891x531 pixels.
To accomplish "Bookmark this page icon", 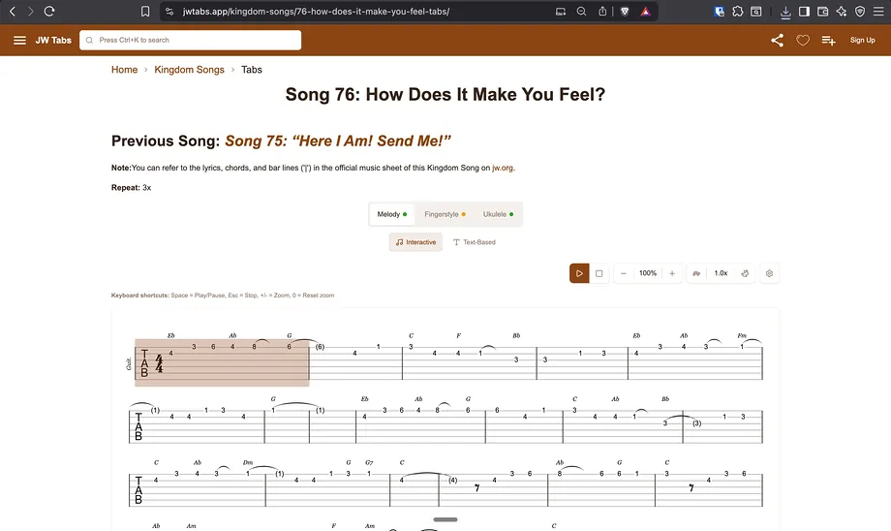I will 145,12.
